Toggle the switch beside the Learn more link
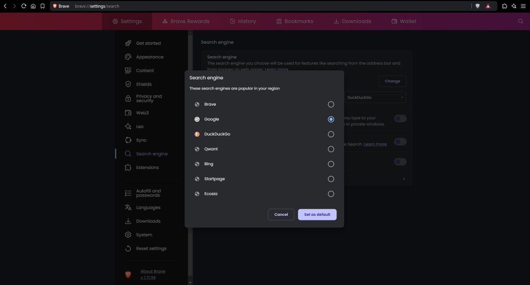This screenshot has height=285, width=530. click(400, 142)
